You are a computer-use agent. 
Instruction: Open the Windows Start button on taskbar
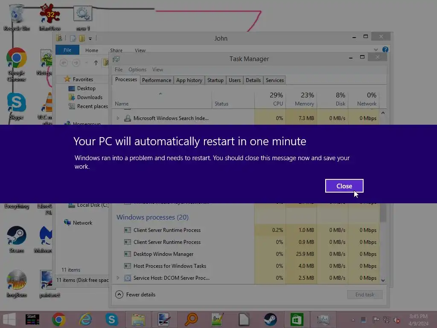click(x=9, y=319)
